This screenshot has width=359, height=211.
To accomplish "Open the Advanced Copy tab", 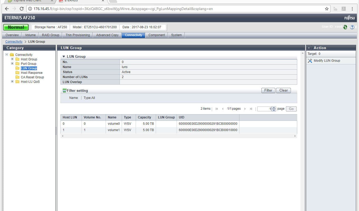I will (x=107, y=35).
